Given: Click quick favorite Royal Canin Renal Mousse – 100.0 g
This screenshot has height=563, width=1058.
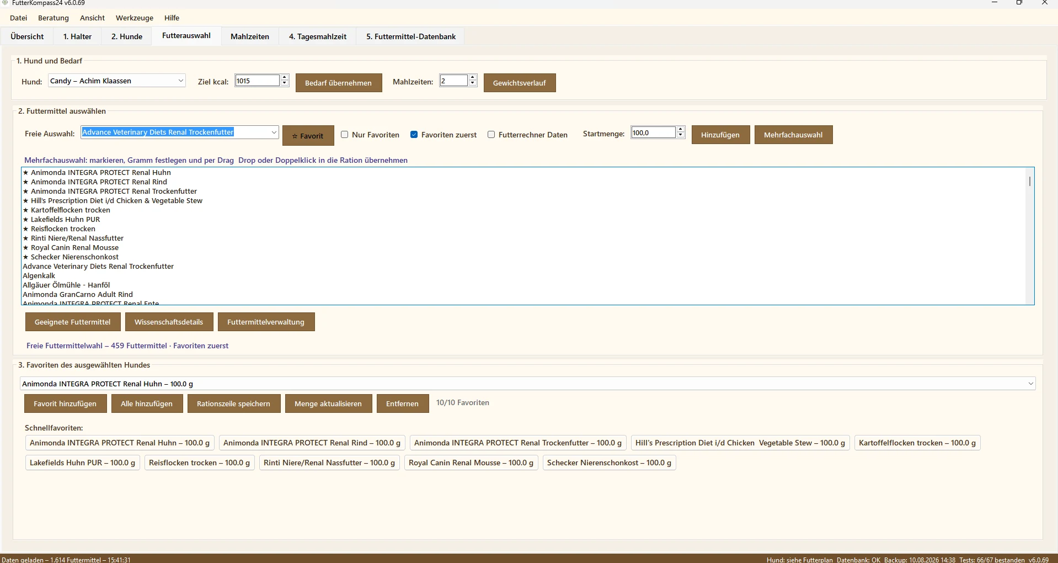Looking at the screenshot, I should [x=471, y=463].
